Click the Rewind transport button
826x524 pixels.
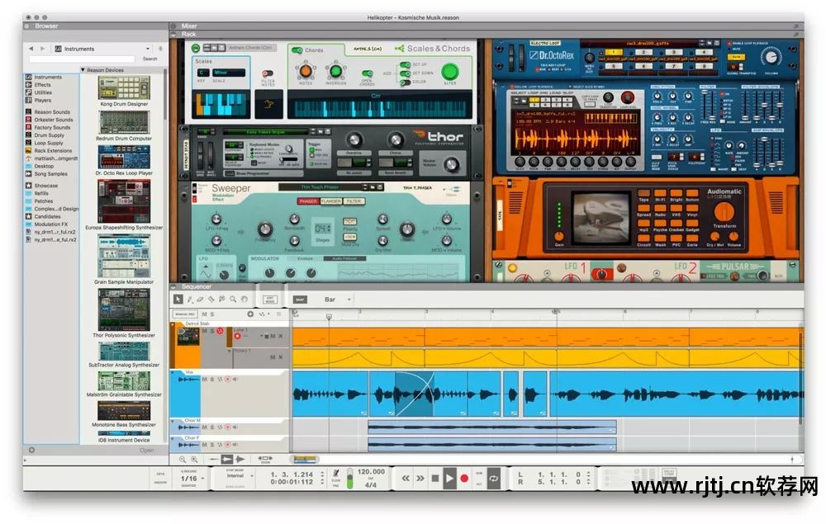pyautogui.click(x=406, y=479)
